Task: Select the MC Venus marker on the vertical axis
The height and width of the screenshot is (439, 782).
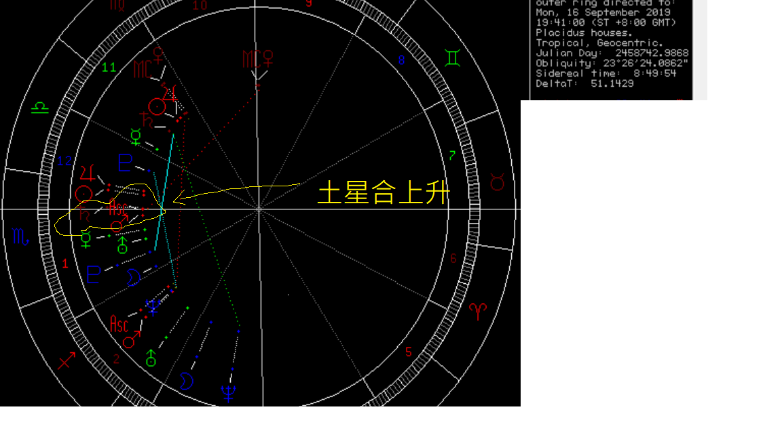Action: pos(258,60)
